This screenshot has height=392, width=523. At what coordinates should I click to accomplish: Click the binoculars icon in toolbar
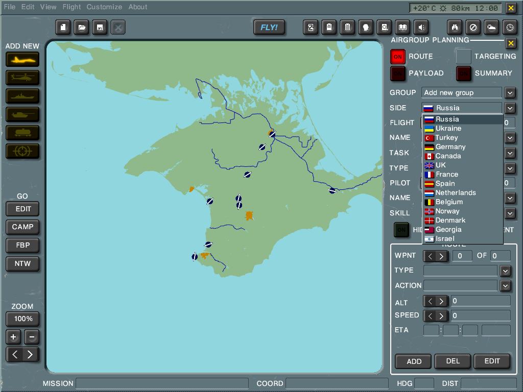point(455,28)
